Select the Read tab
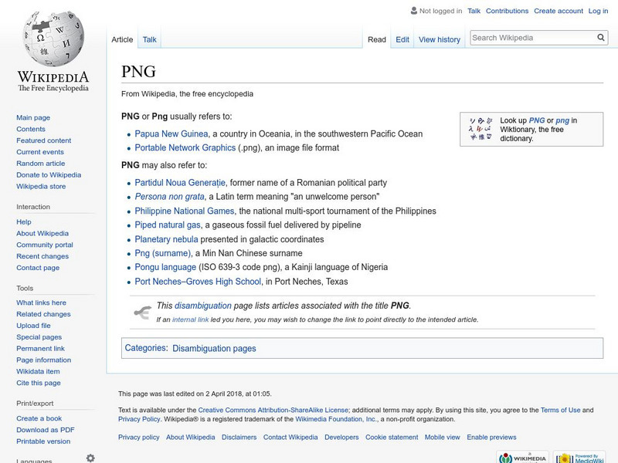The width and height of the screenshot is (618, 463). pos(377,39)
